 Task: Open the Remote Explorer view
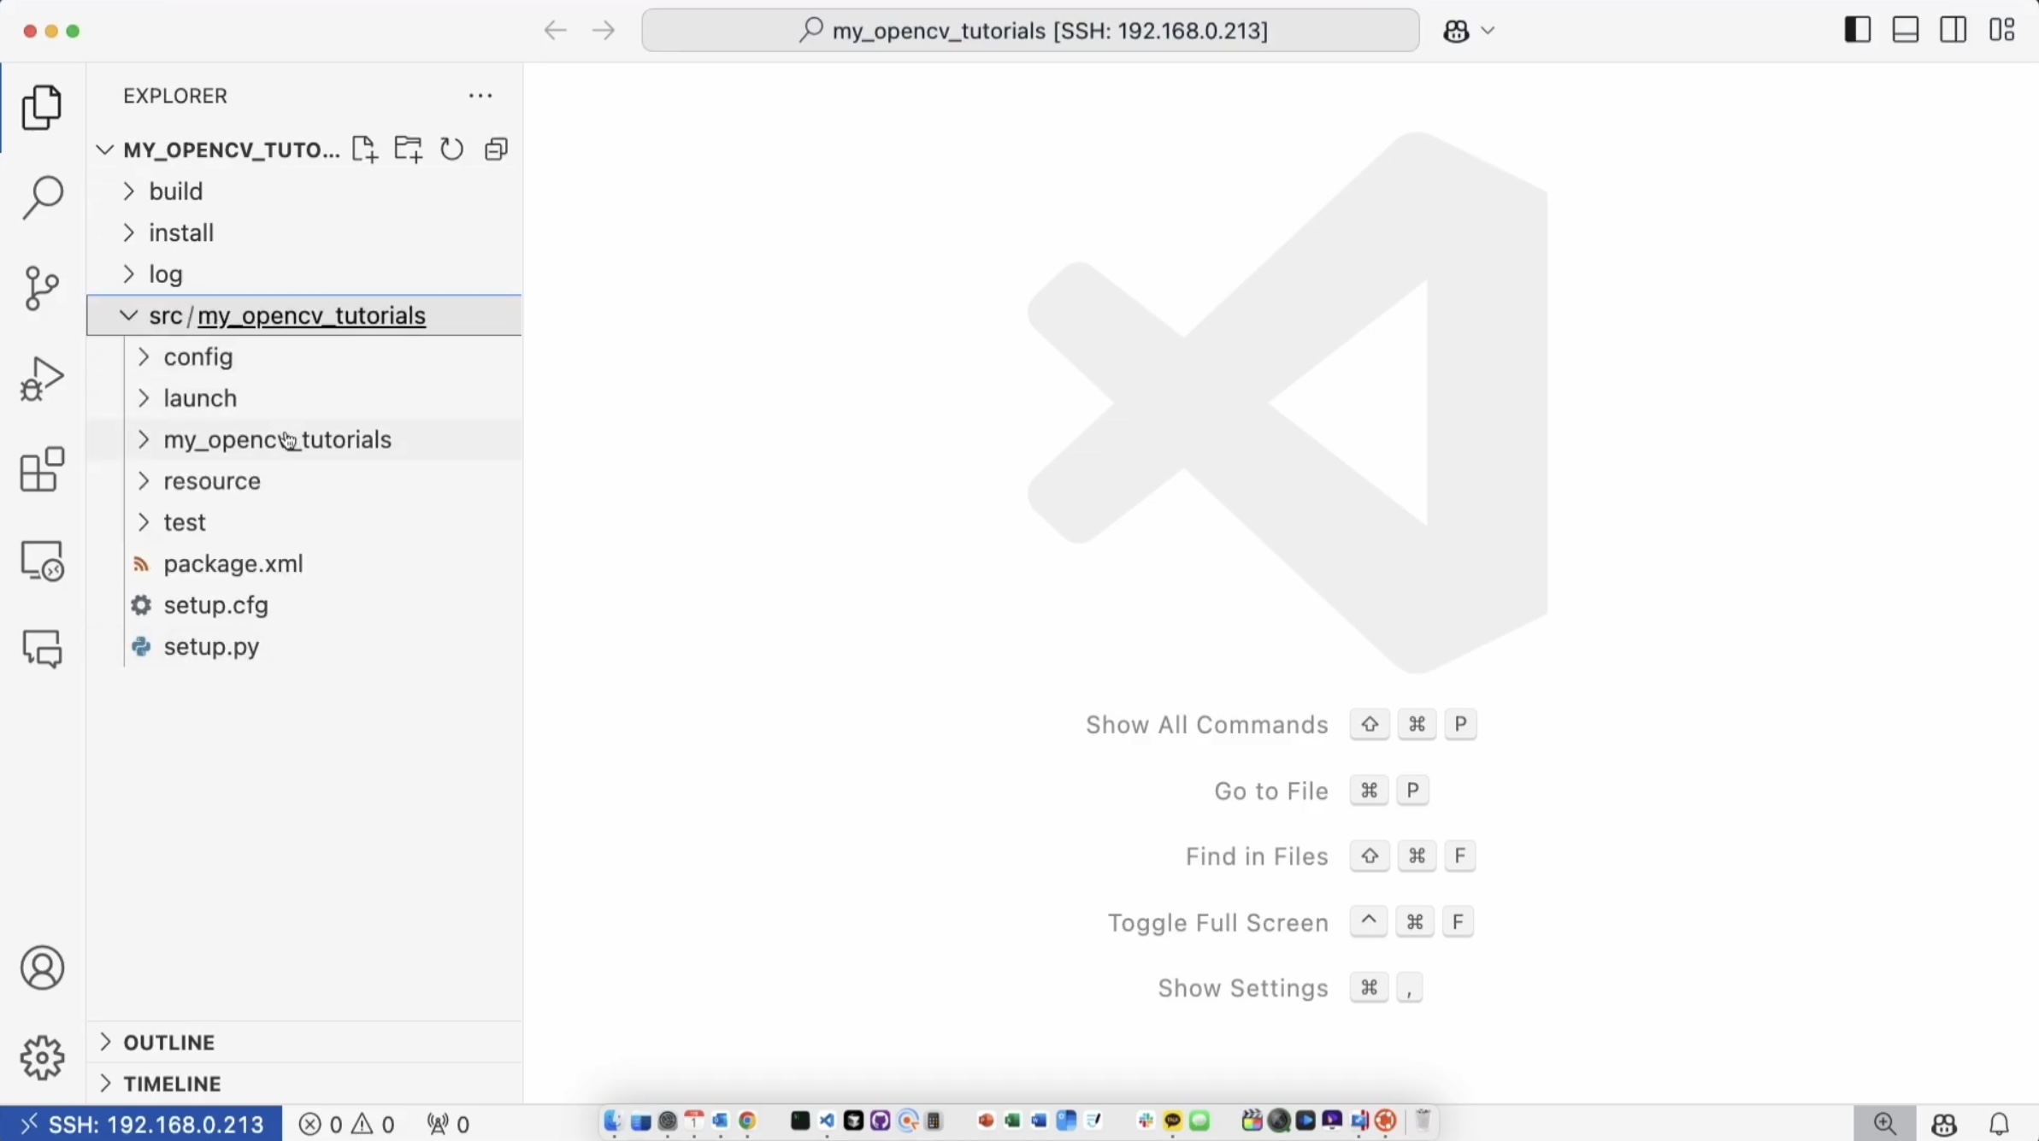point(42,561)
